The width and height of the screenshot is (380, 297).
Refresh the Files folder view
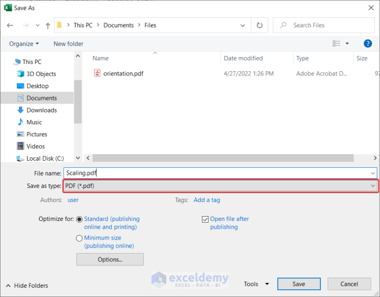[x=259, y=25]
